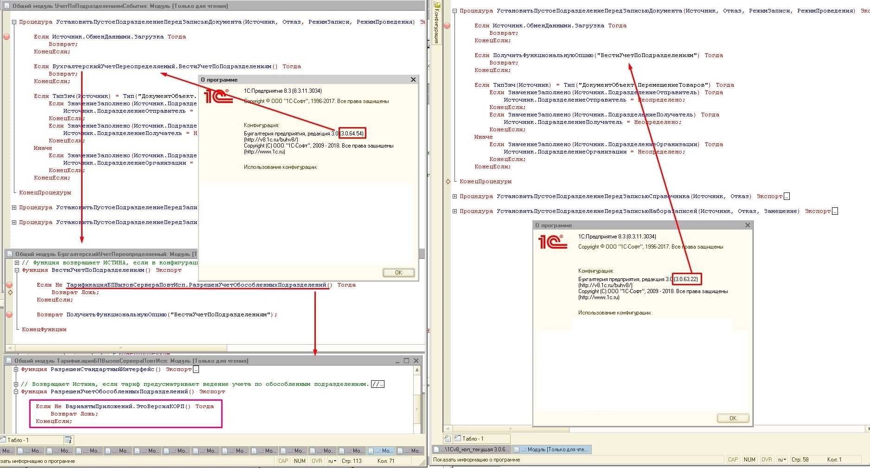Viewport: 870px width, 468px height.
Task: Click title bar of УчетПоПодразделениямСобытия module window
Action: coord(213,6)
